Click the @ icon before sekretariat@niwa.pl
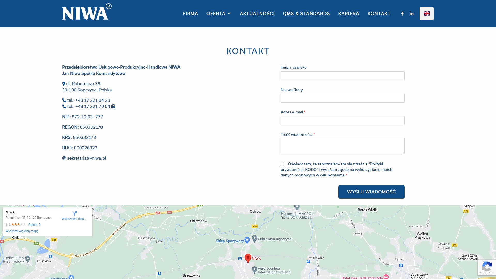The width and height of the screenshot is (496, 279). [x=64, y=158]
